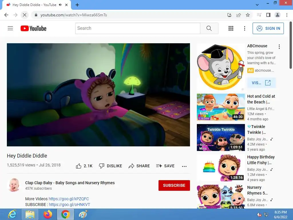Mute tab via speaker icon on tab
The image size is (293, 220).
click(x=60, y=5)
